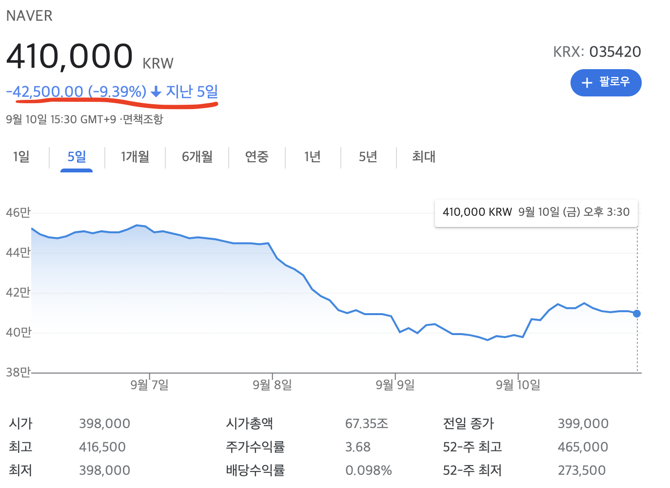The image size is (670, 488).
Task: Open the 6개월 chart view
Action: (x=197, y=157)
